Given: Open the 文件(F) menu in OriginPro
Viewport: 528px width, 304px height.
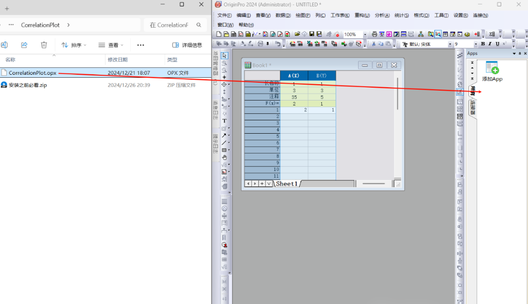Looking at the screenshot, I should pos(224,15).
